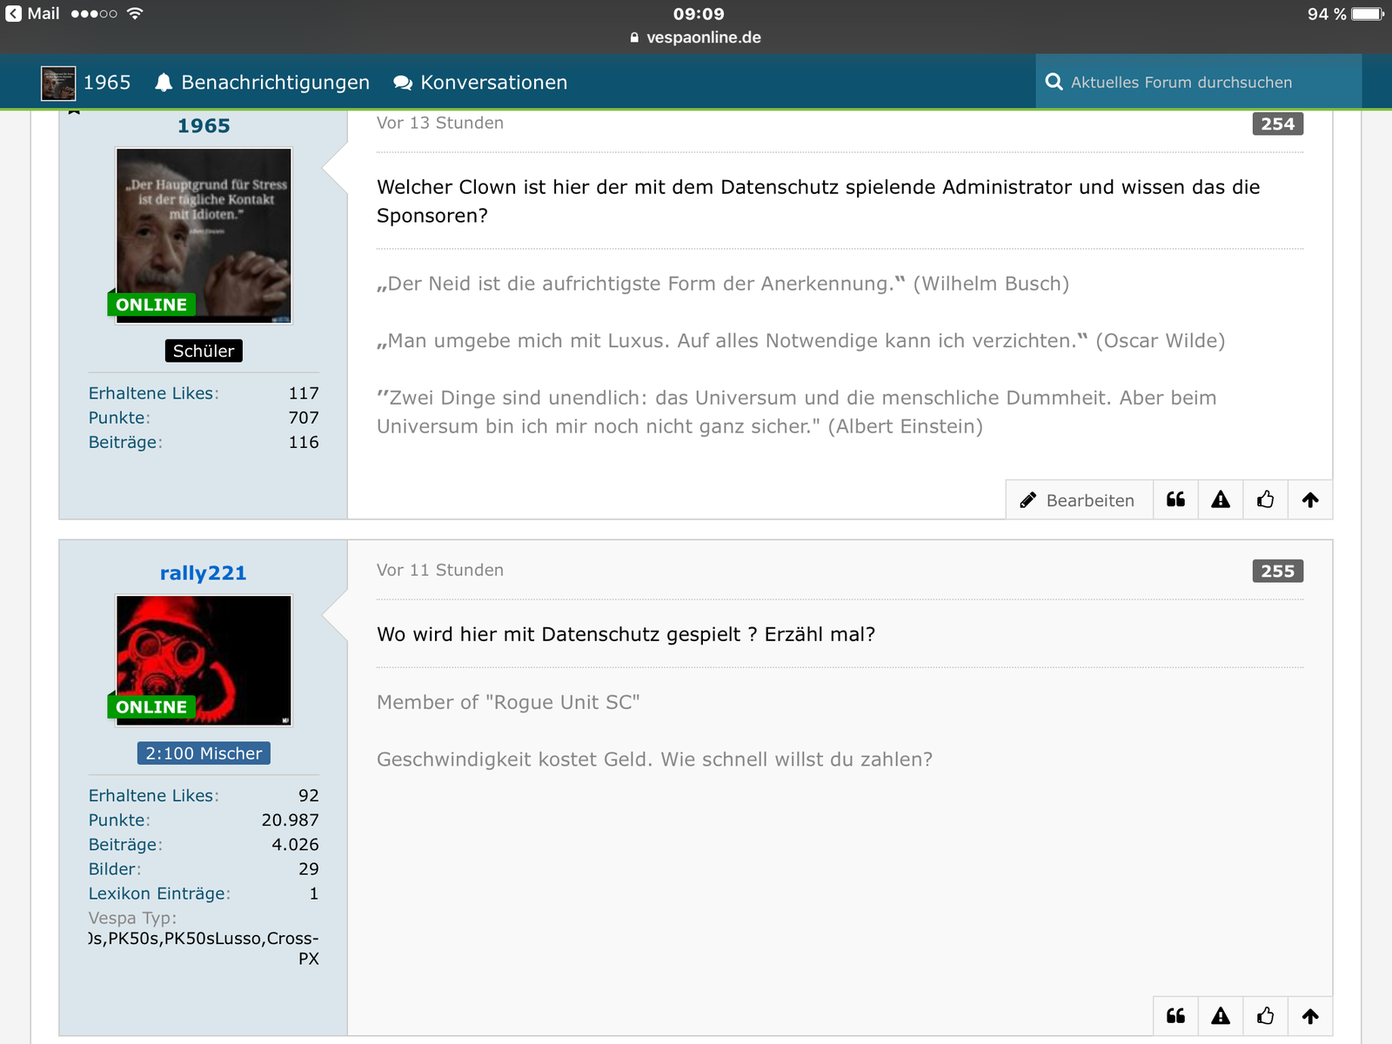1392x1044 pixels.
Task: Tap the Einstein avatar of user 1965
Action: (204, 235)
